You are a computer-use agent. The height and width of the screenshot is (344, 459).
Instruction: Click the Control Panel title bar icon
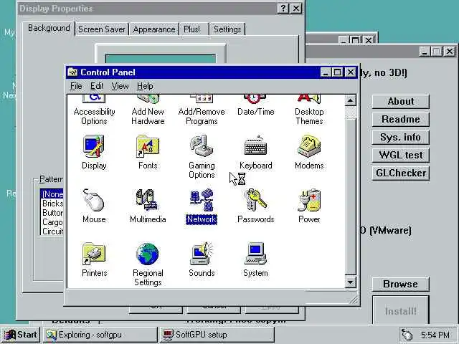pyautogui.click(x=72, y=72)
